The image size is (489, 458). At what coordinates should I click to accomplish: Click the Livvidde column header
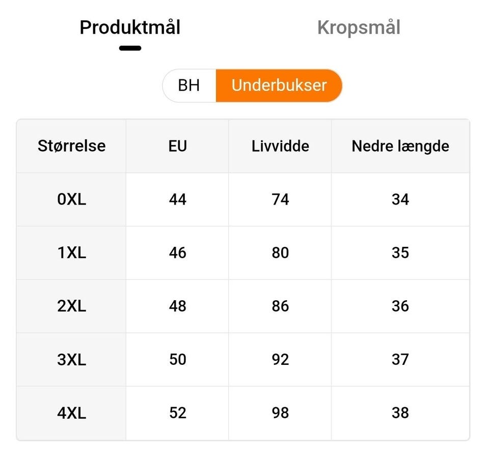click(x=280, y=146)
